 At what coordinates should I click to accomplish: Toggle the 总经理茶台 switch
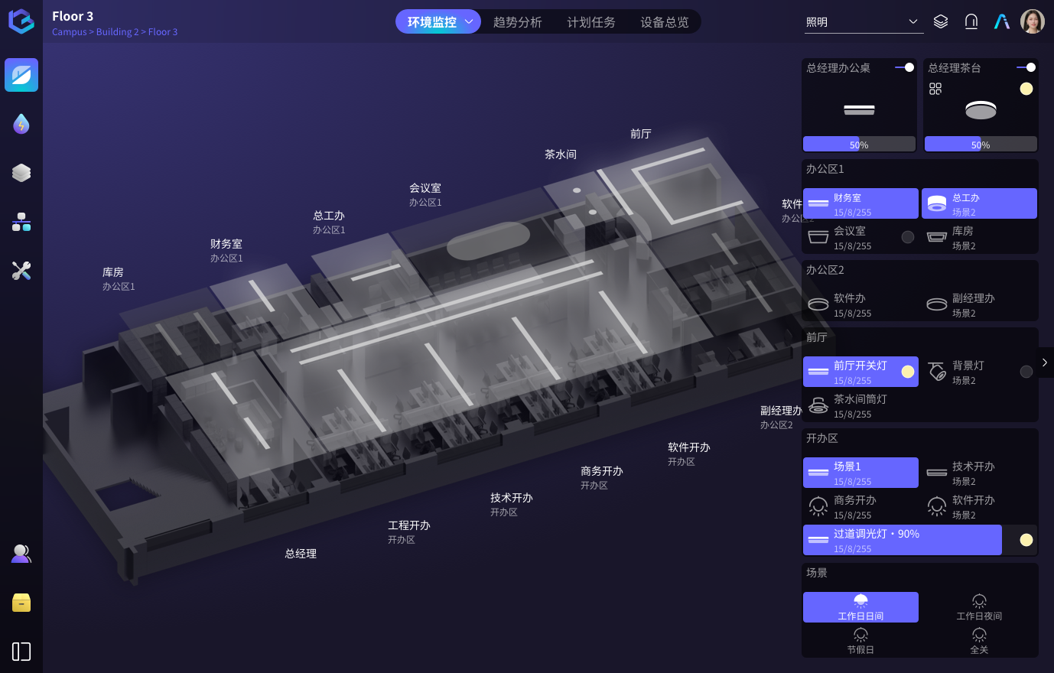1026,67
